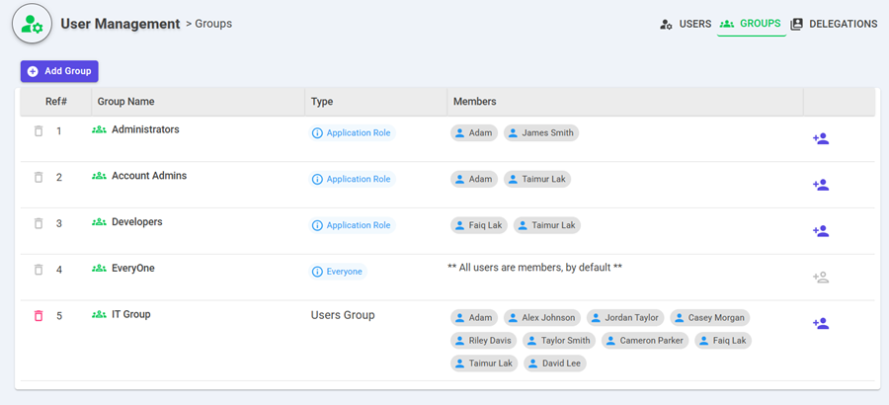The width and height of the screenshot is (889, 405).
Task: Click James Smith member chip
Action: point(541,133)
